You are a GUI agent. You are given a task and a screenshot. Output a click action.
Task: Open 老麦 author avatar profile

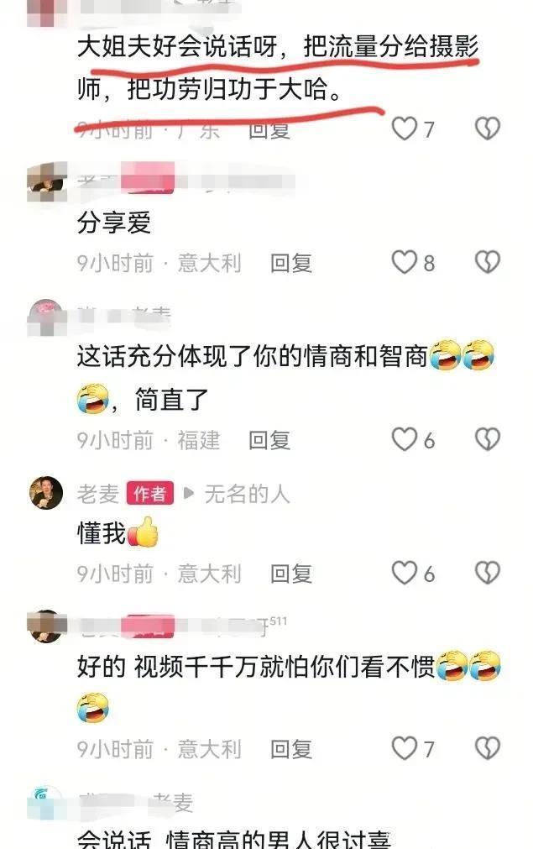coord(46,493)
